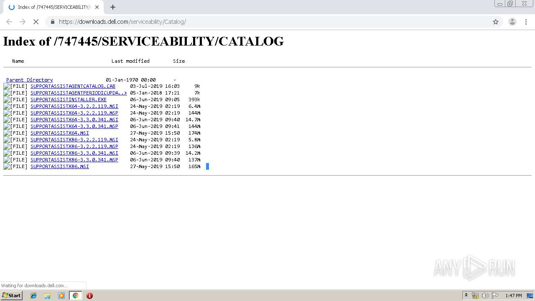
Task: Open the Windows Start menu
Action: pyautogui.click(x=12, y=296)
